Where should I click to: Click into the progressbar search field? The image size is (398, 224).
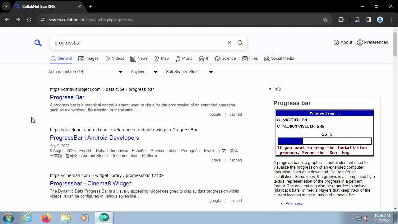(138, 43)
